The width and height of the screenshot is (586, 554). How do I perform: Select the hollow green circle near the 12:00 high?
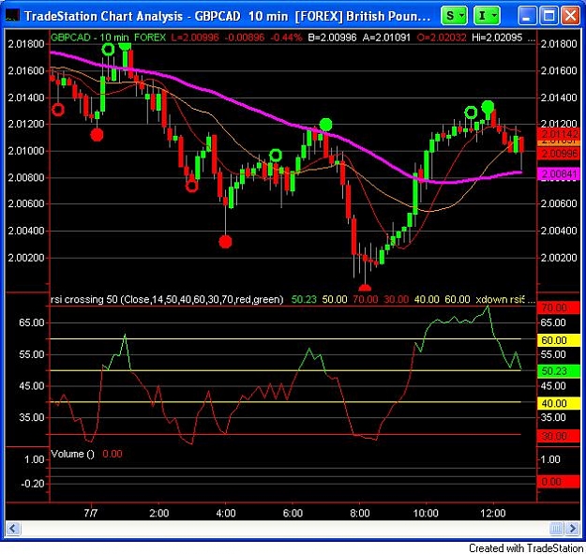[x=471, y=112]
